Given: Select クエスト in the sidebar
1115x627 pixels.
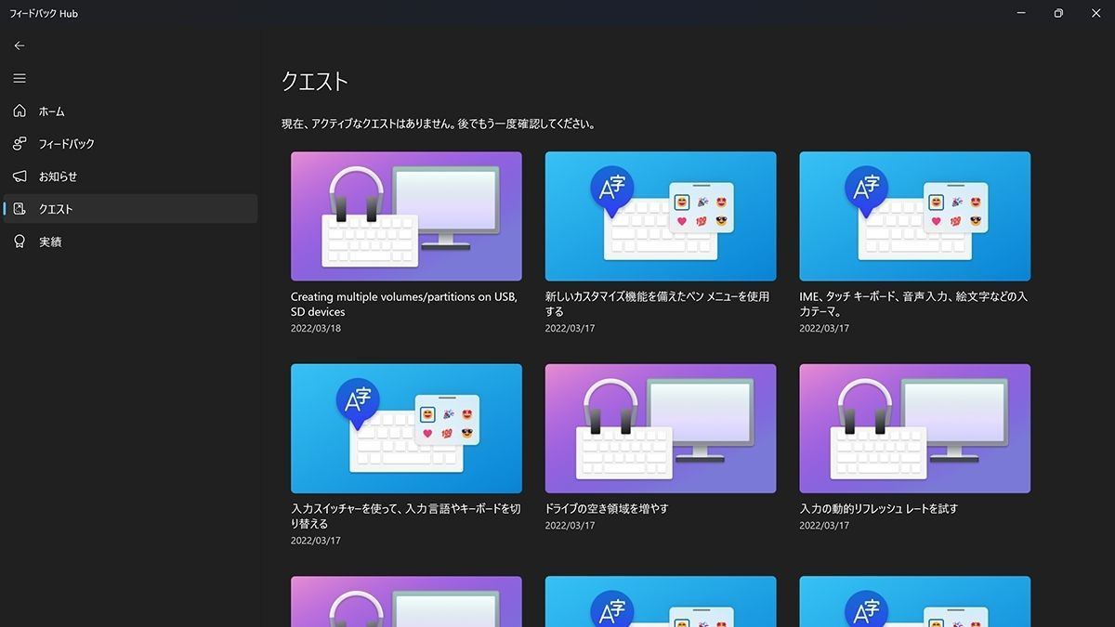Looking at the screenshot, I should 130,209.
